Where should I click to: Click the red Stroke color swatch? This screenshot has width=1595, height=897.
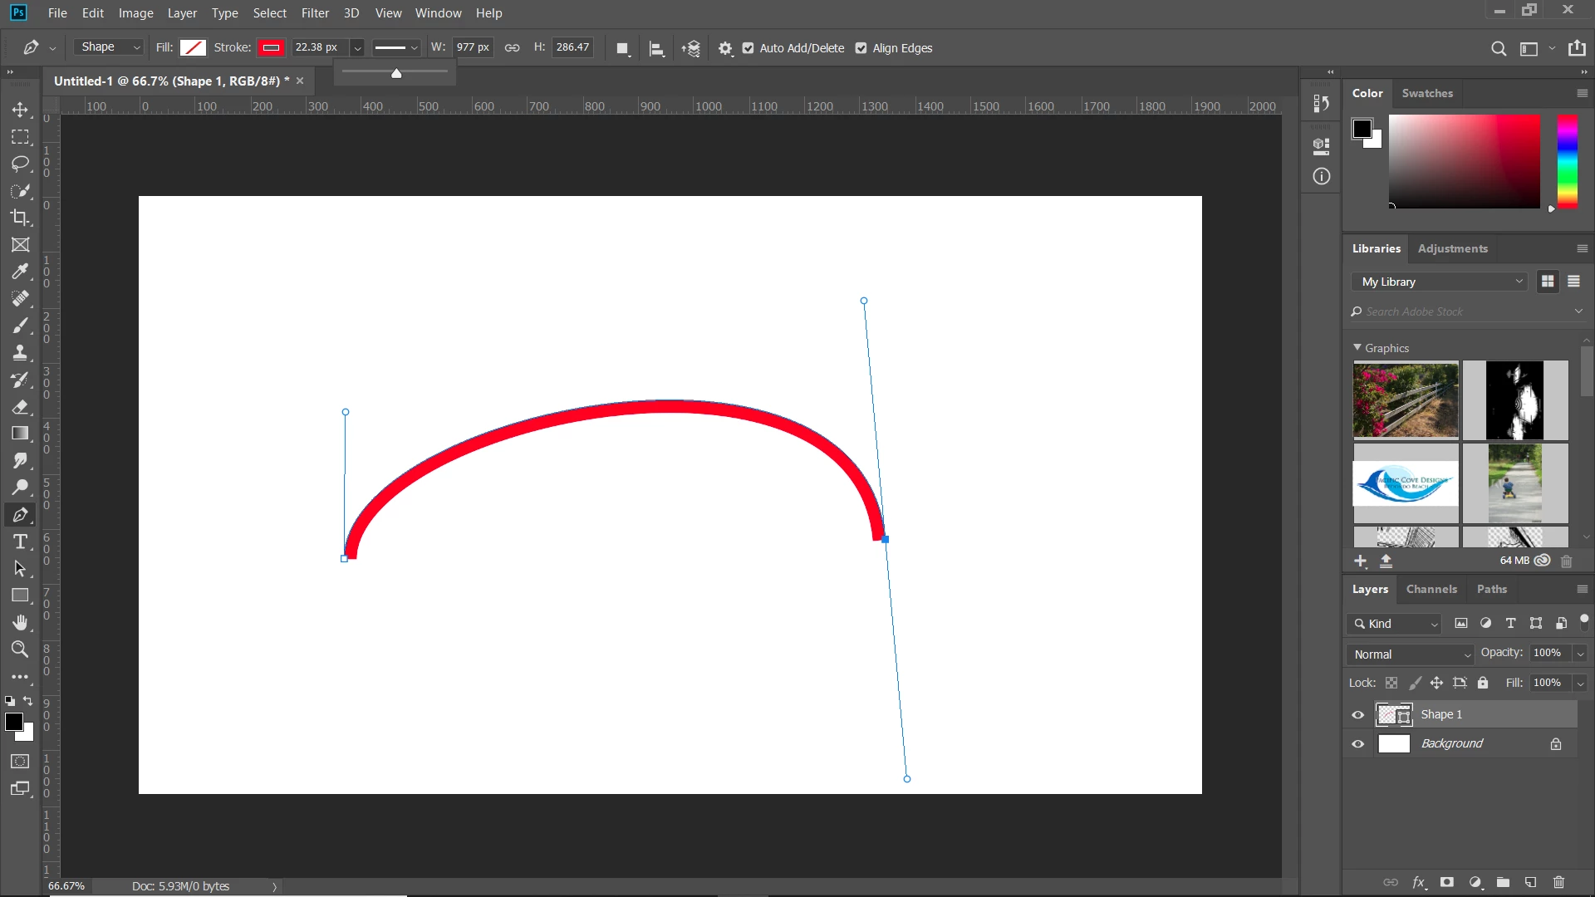271,47
